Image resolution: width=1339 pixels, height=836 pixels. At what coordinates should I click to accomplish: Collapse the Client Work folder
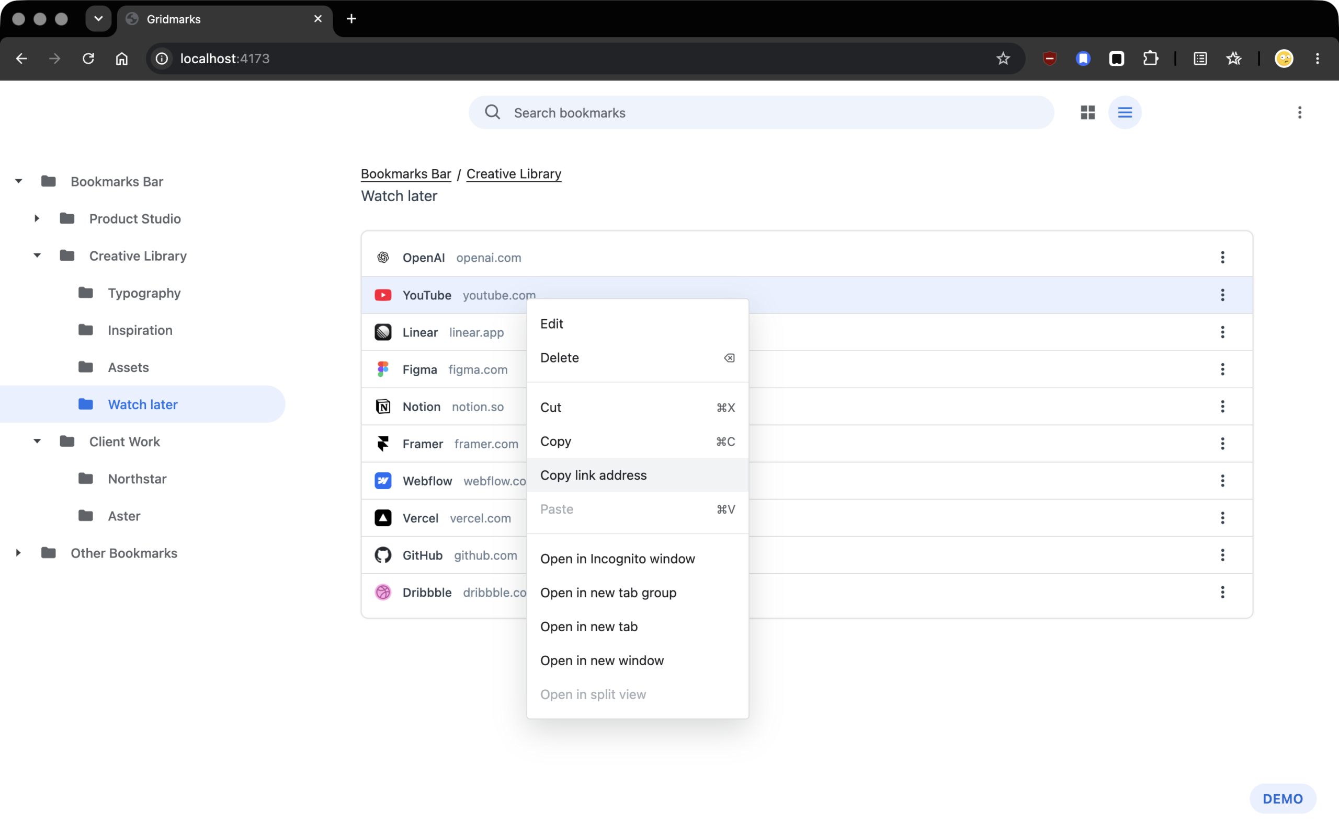[x=37, y=441]
